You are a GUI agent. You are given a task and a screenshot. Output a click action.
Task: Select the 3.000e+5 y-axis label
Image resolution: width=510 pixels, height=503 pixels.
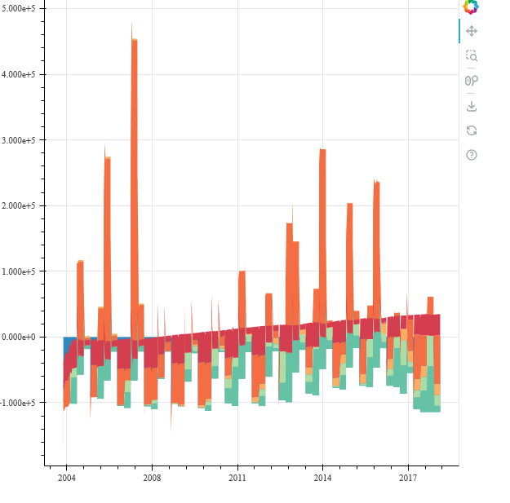point(18,140)
